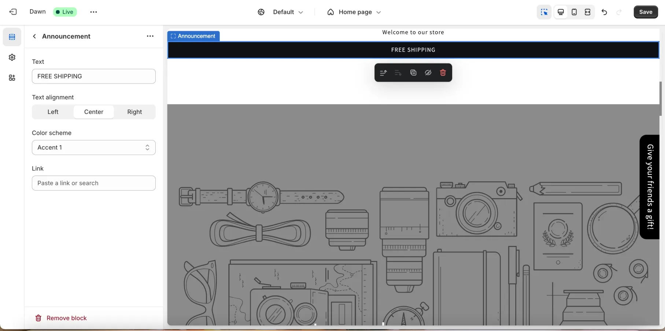Open the App embeds panel
Viewport: 665px width, 331px height.
(12, 78)
